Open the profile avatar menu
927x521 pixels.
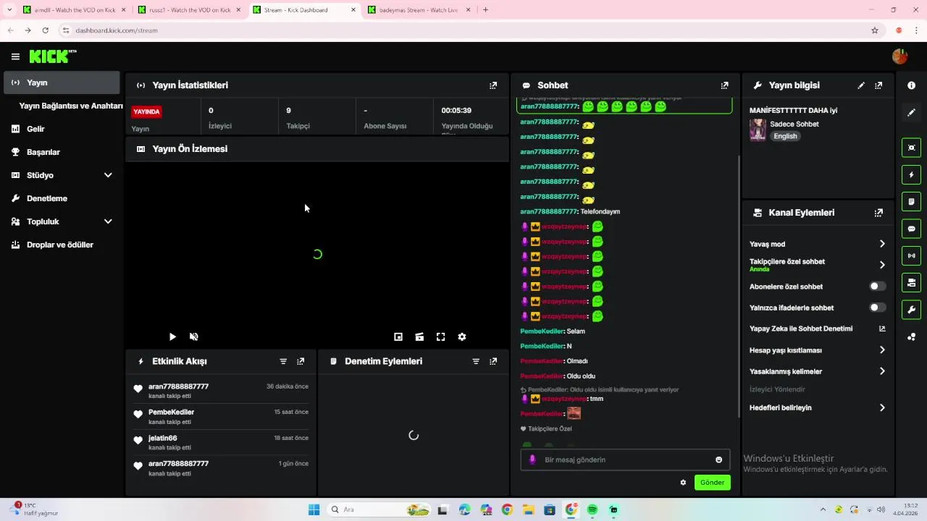coord(899,56)
